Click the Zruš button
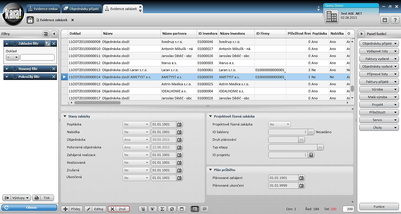Screen dimensions: 401x214 (119, 209)
